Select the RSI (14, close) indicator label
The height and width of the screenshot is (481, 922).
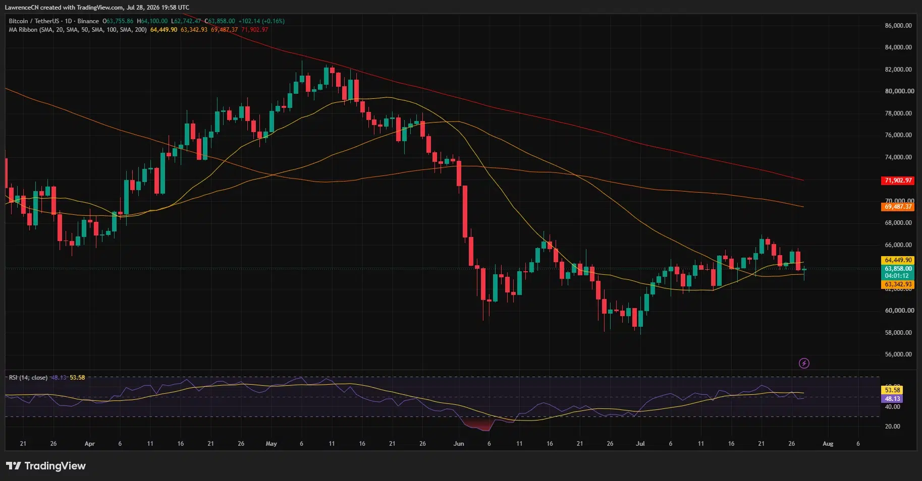28,378
